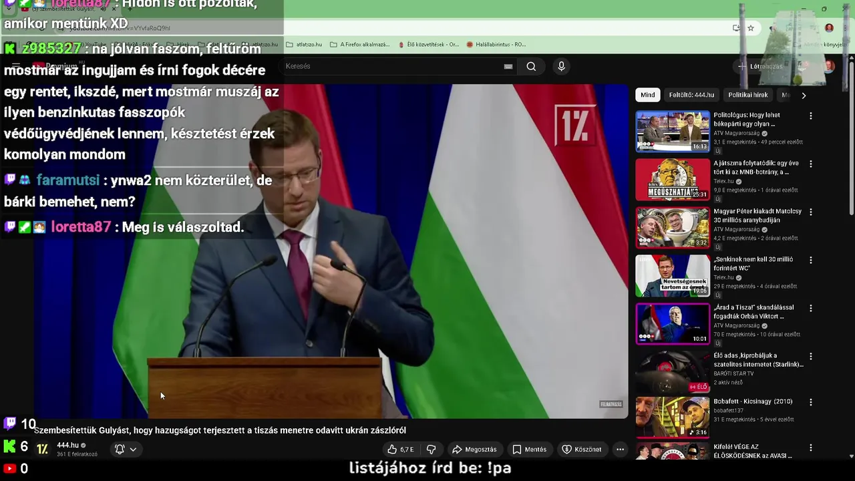Open Chrome profile avatar in toolbar
The width and height of the screenshot is (855, 481).
point(829,28)
